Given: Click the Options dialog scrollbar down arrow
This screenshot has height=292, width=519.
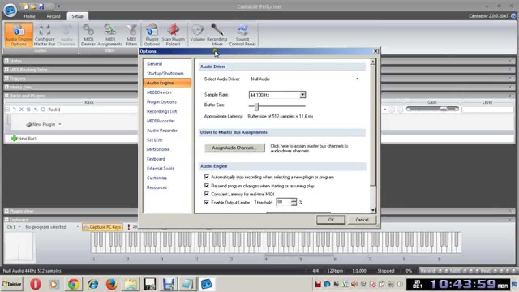Looking at the screenshot, I should (x=373, y=210).
